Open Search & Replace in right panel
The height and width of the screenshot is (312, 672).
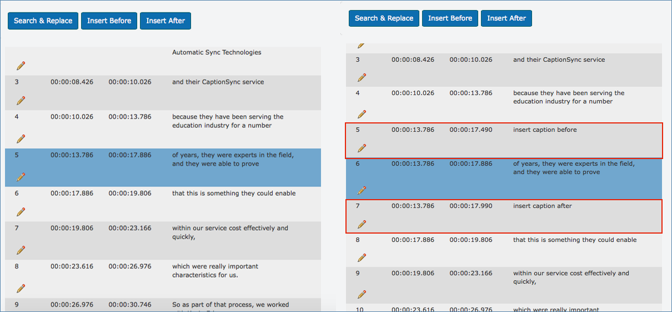pyautogui.click(x=384, y=18)
